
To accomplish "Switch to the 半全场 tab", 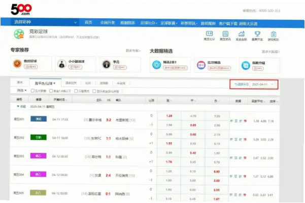I will [x=121, y=83].
